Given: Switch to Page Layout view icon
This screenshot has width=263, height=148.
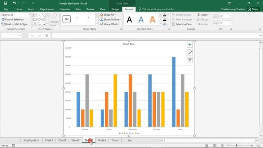Looking at the screenshot, I should pyautogui.click(x=215, y=146).
